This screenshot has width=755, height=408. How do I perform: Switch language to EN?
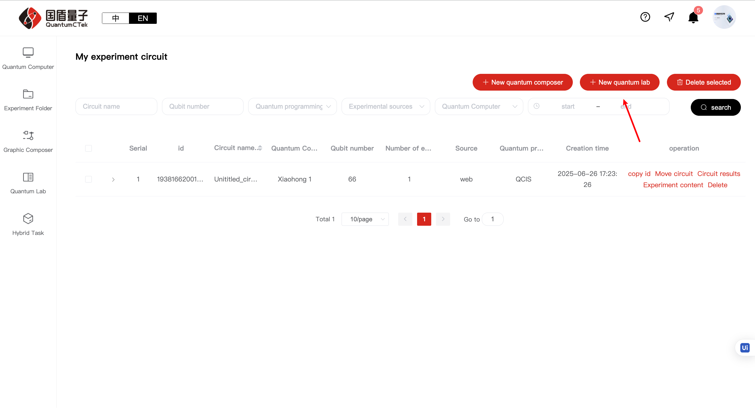[x=143, y=18]
